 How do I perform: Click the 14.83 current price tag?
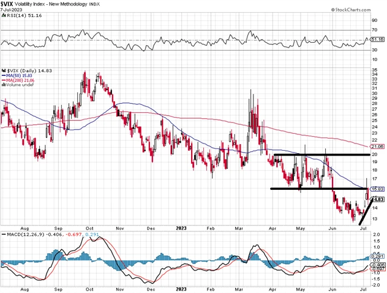(377, 199)
